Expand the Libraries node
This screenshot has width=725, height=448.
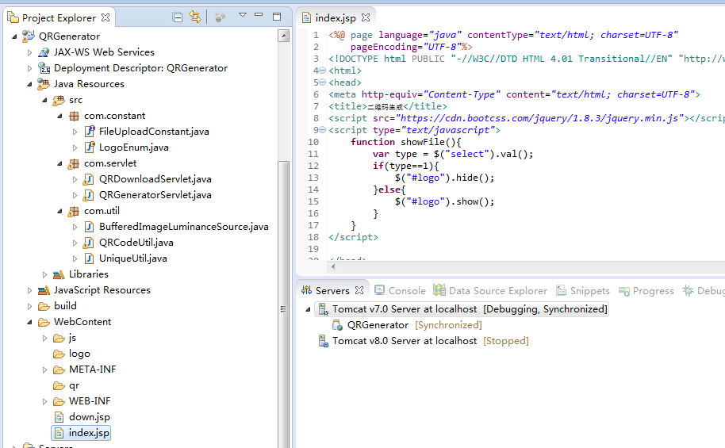(x=45, y=274)
